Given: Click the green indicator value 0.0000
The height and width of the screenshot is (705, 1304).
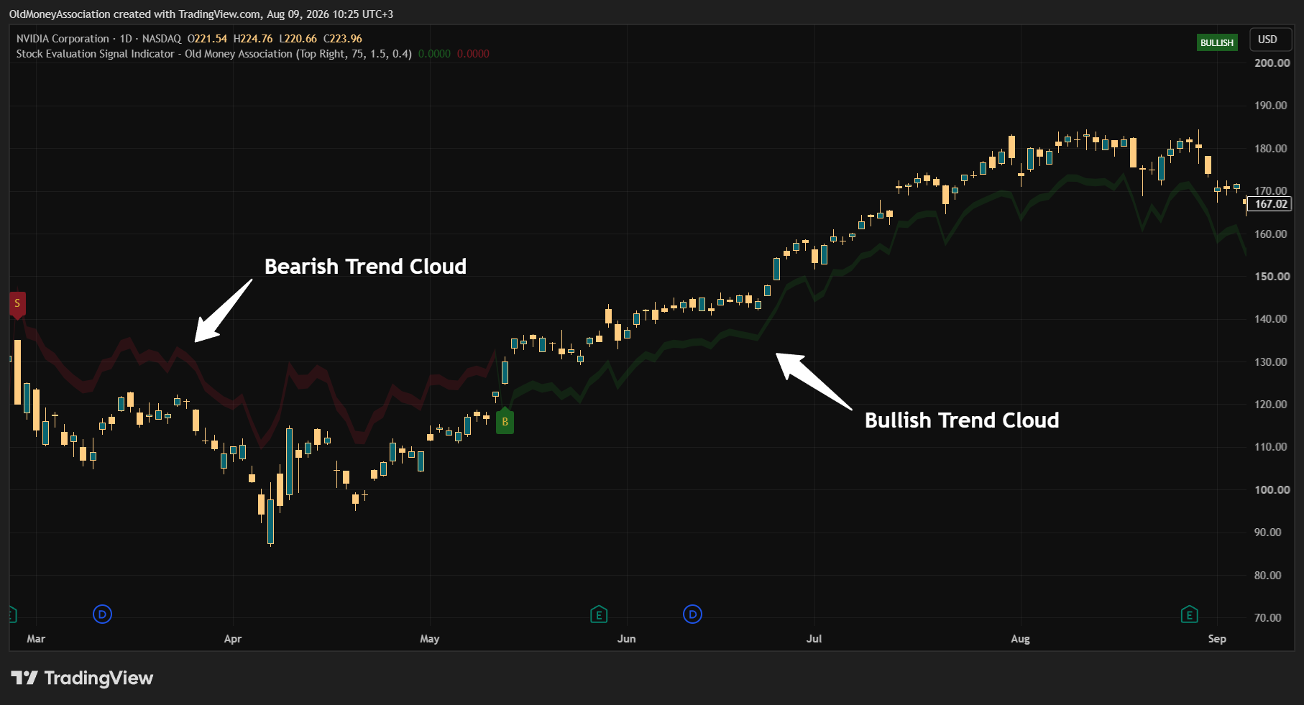Looking at the screenshot, I should [434, 54].
